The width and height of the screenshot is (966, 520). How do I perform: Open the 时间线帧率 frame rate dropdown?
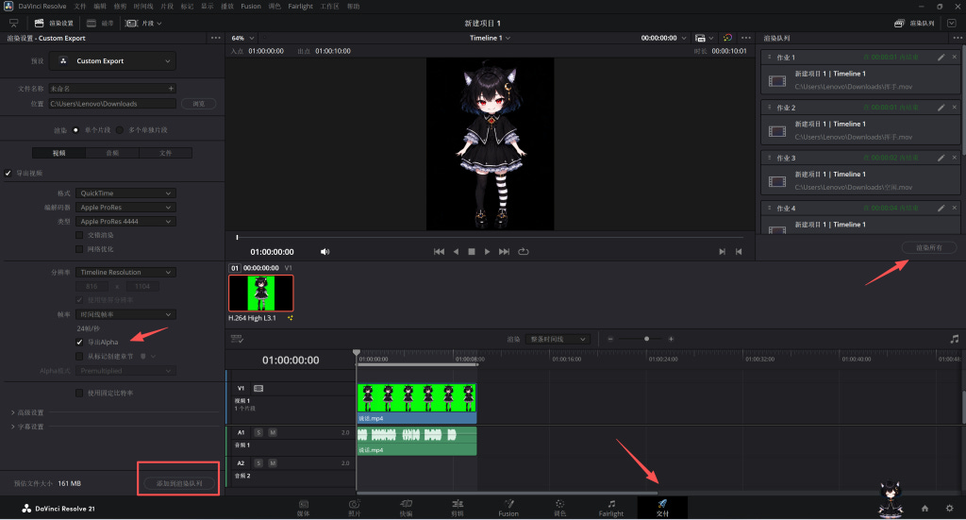[x=125, y=314]
